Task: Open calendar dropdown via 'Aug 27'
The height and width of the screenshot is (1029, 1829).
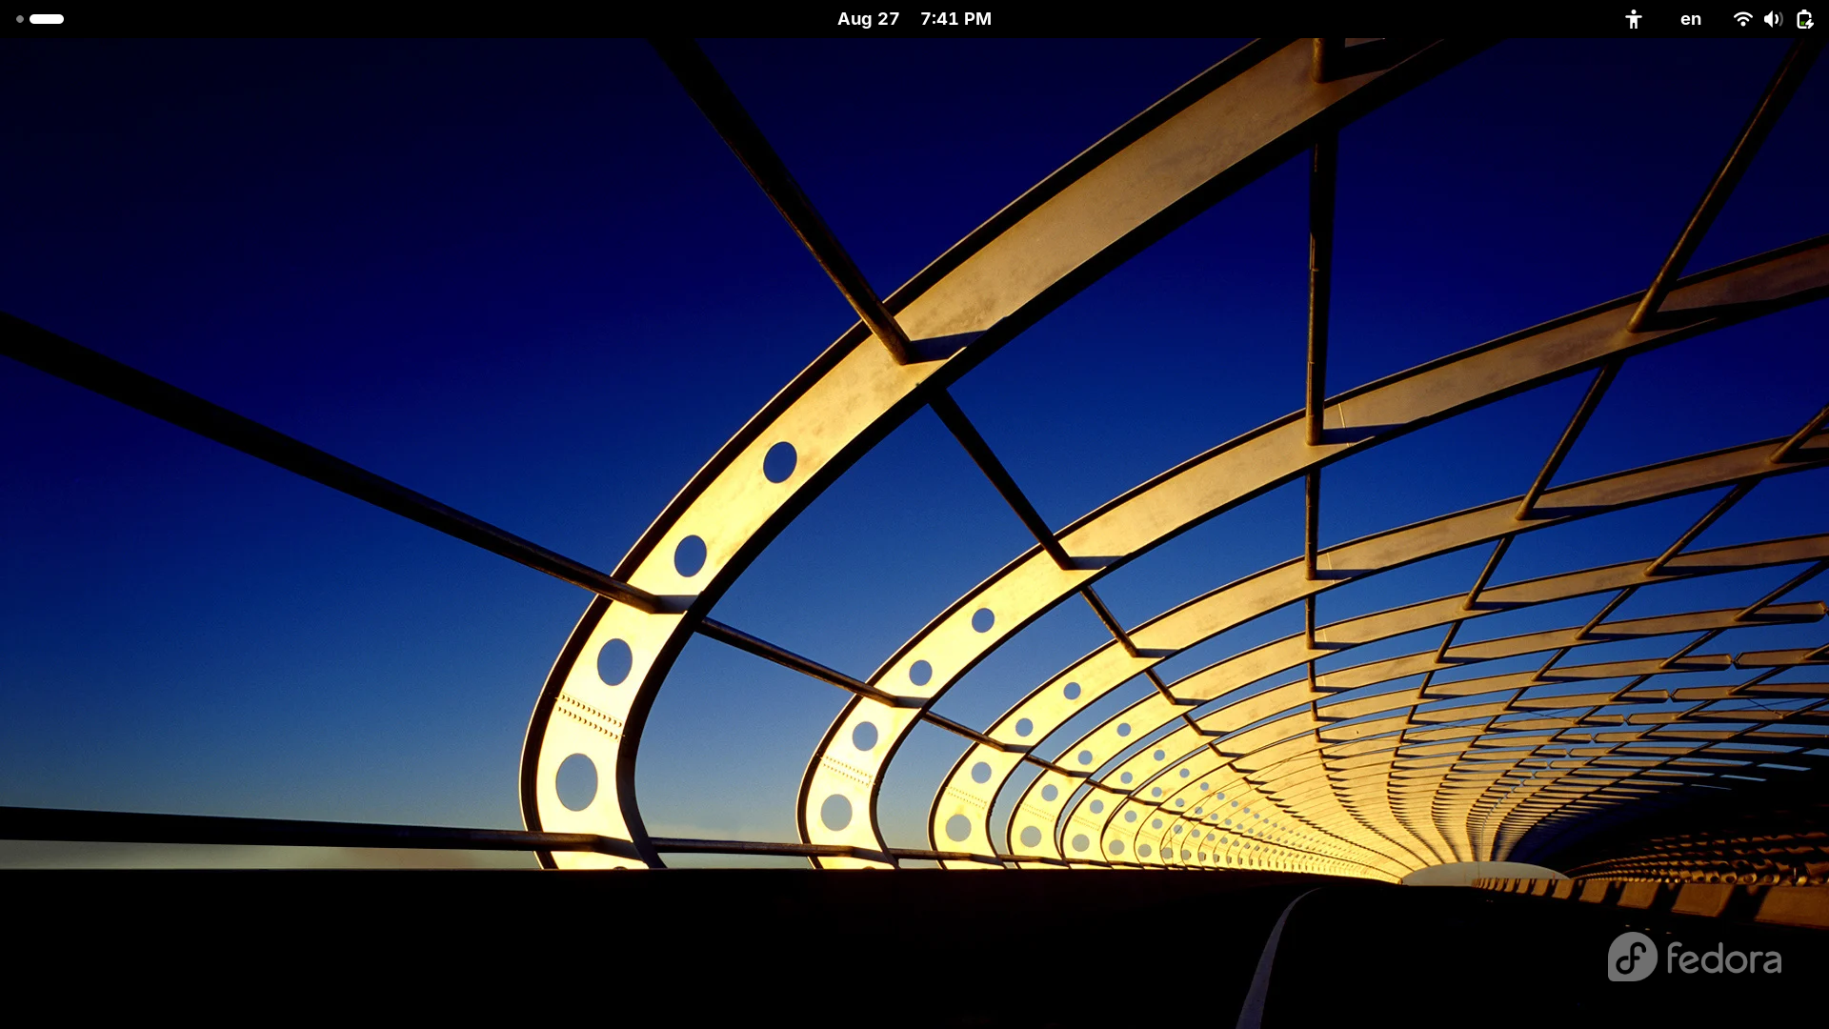Action: [x=868, y=19]
